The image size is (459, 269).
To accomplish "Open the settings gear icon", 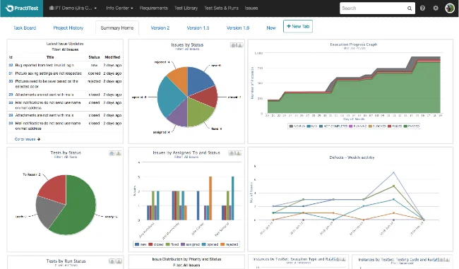I will (436, 8).
